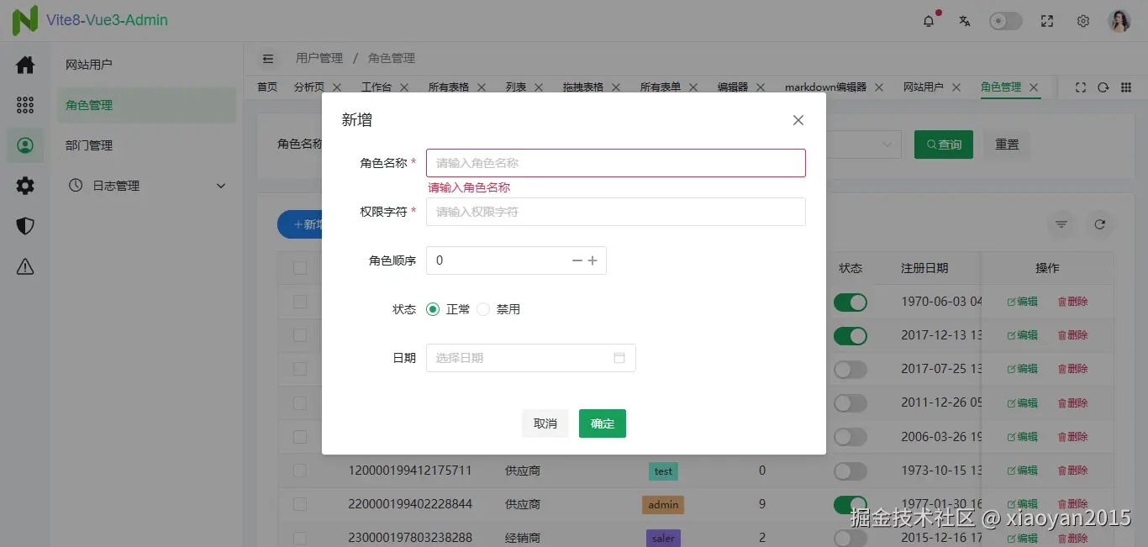Open the system gear sidebar icon
The width and height of the screenshot is (1148, 547).
point(25,186)
